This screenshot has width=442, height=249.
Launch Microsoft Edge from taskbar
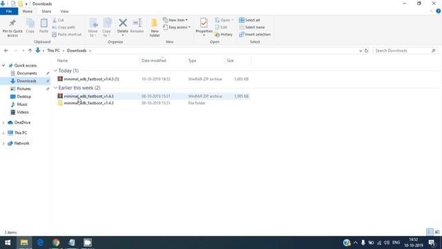click(x=40, y=243)
